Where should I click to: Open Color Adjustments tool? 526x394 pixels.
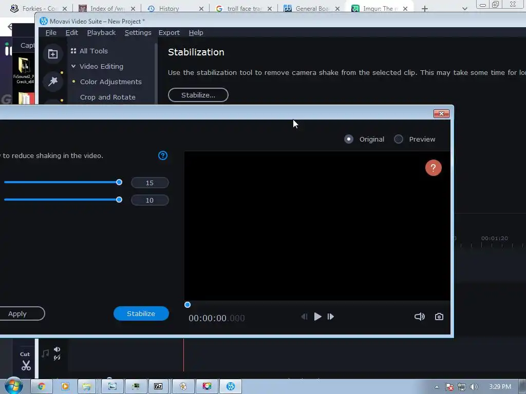[x=111, y=82]
